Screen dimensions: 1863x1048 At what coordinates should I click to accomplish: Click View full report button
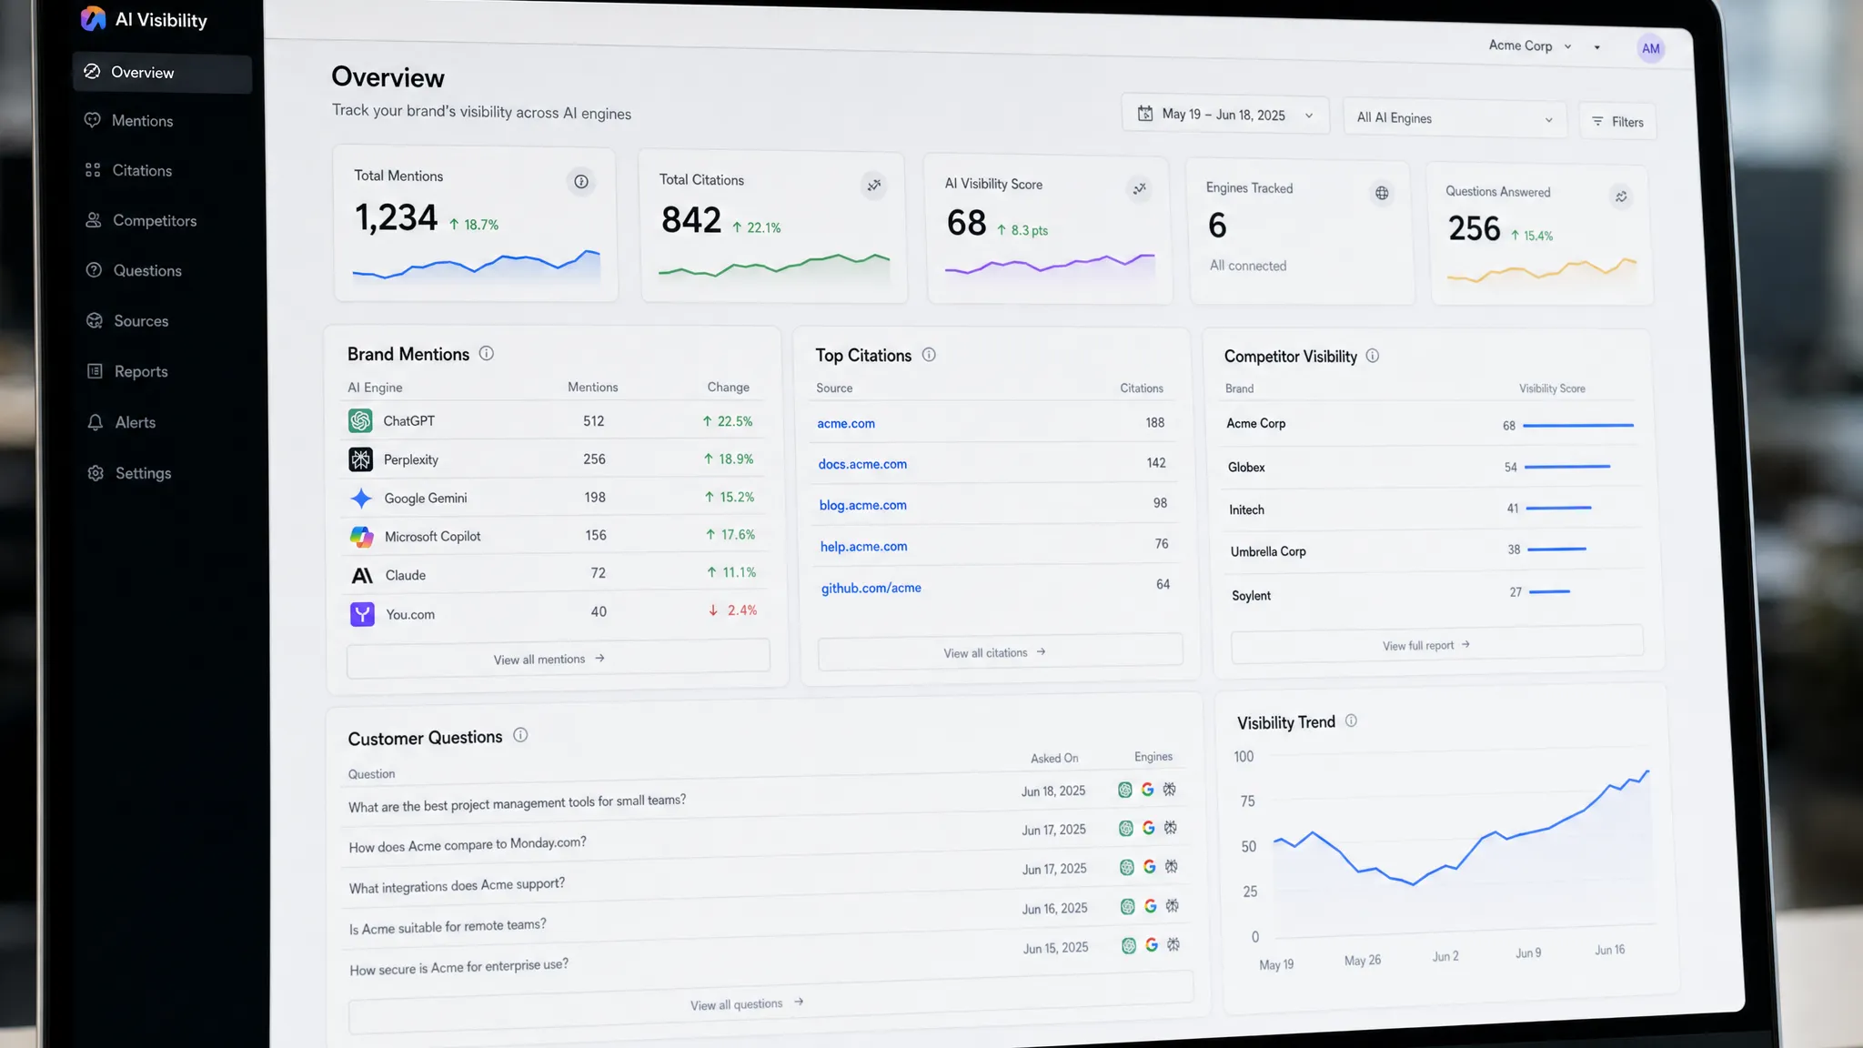click(x=1436, y=645)
